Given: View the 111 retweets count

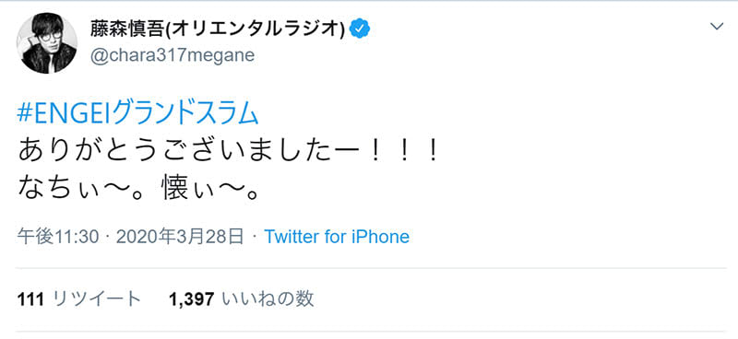Looking at the screenshot, I should click(30, 298).
